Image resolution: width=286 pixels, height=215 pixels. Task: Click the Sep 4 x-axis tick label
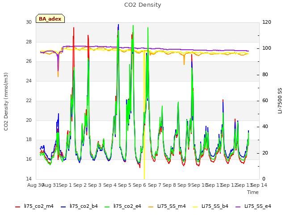coord(110,185)
